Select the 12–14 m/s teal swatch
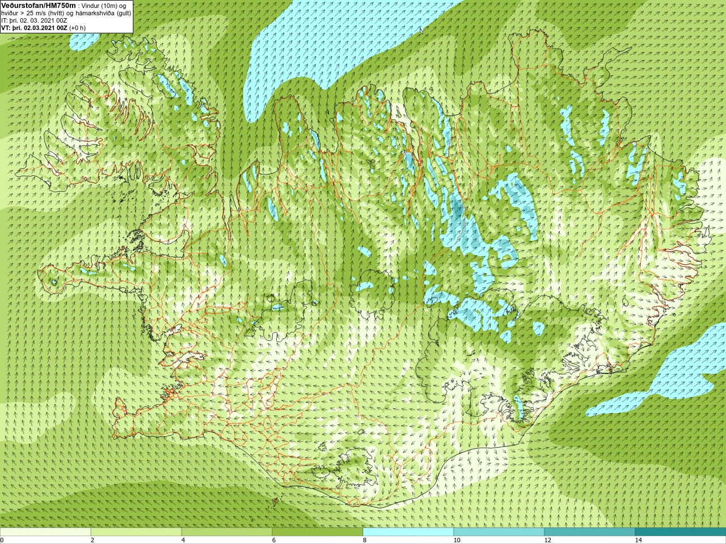This screenshot has width=726, height=544. click(590, 532)
